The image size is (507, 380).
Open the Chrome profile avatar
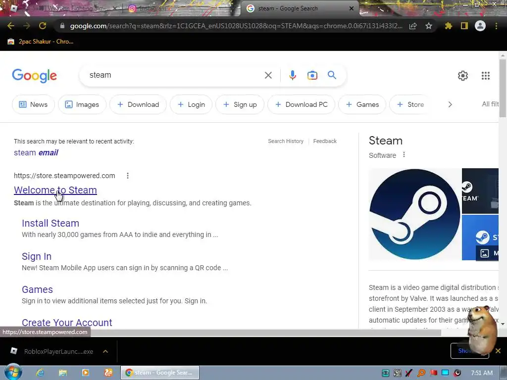(x=480, y=26)
